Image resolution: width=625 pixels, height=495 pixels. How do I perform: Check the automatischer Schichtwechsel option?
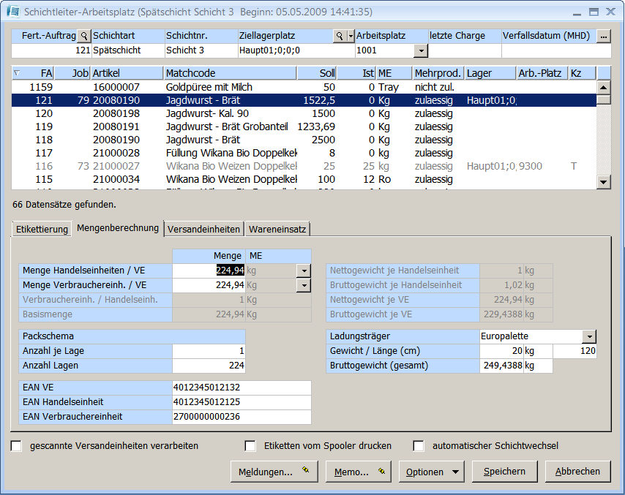[x=419, y=446]
